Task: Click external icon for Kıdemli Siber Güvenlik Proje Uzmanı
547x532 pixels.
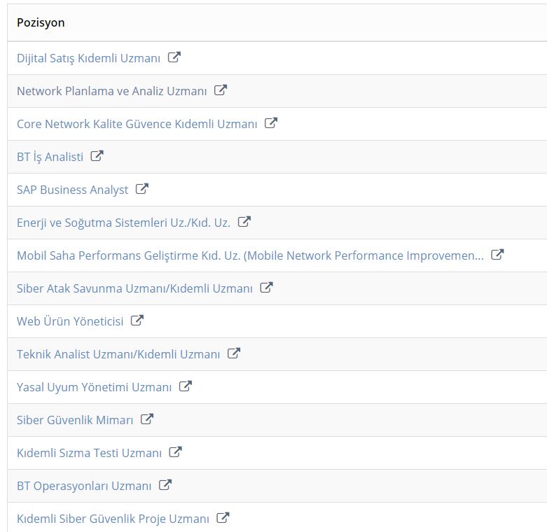Action: coord(223,518)
